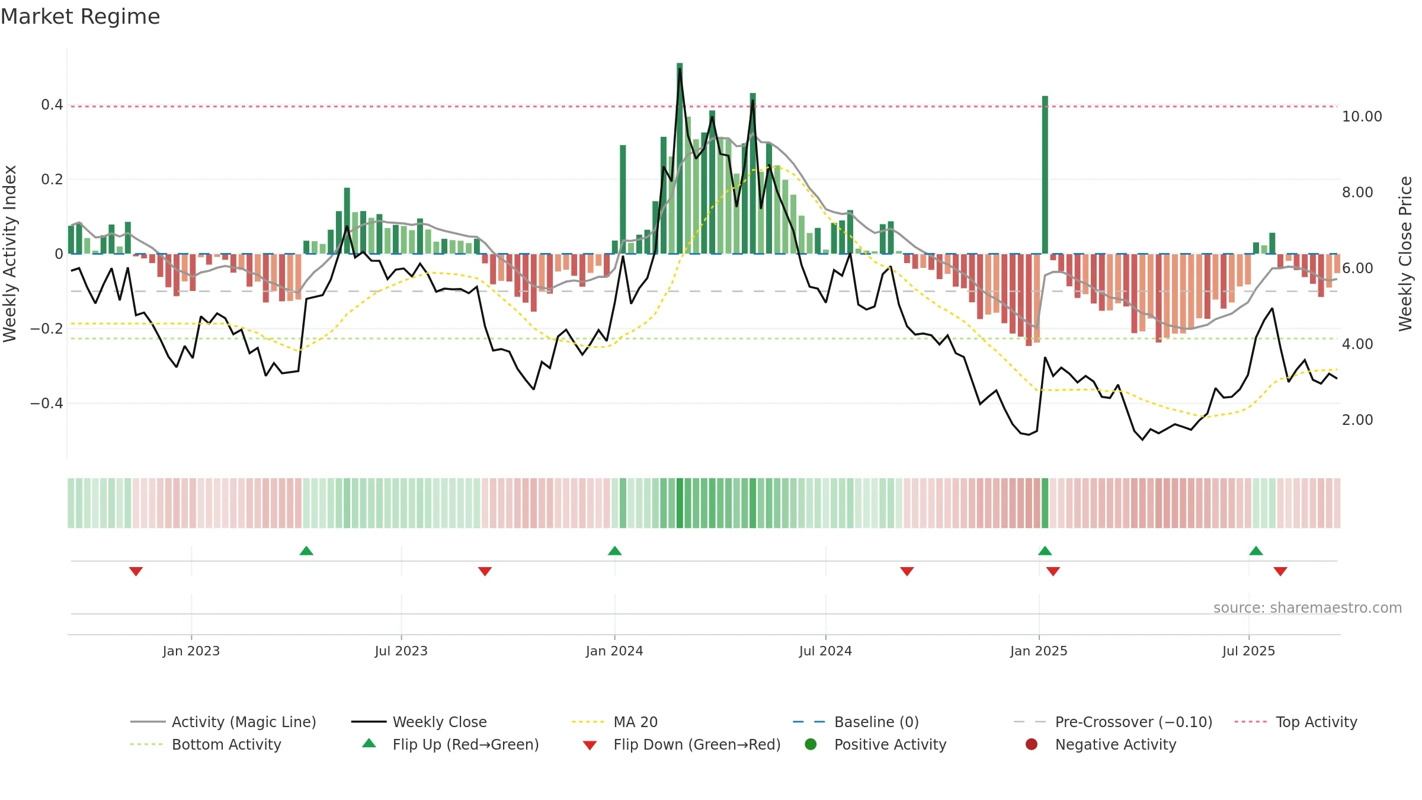Click the red Flip Down marker around September 2023
1422x800 pixels.
pos(485,571)
